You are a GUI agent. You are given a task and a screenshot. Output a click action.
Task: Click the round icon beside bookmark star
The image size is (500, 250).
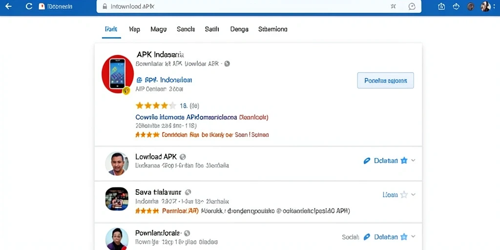point(412,6)
